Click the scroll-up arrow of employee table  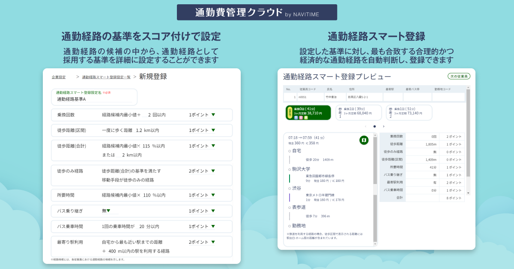(468, 88)
